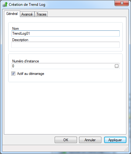Uncheck the Actif au démarrage checkbox
This screenshot has height=154, width=131.
tap(13, 74)
